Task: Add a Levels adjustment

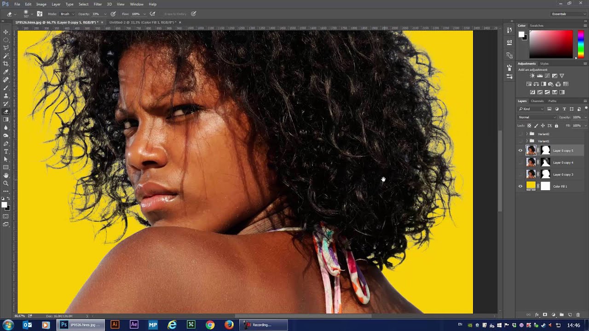Action: click(540, 76)
